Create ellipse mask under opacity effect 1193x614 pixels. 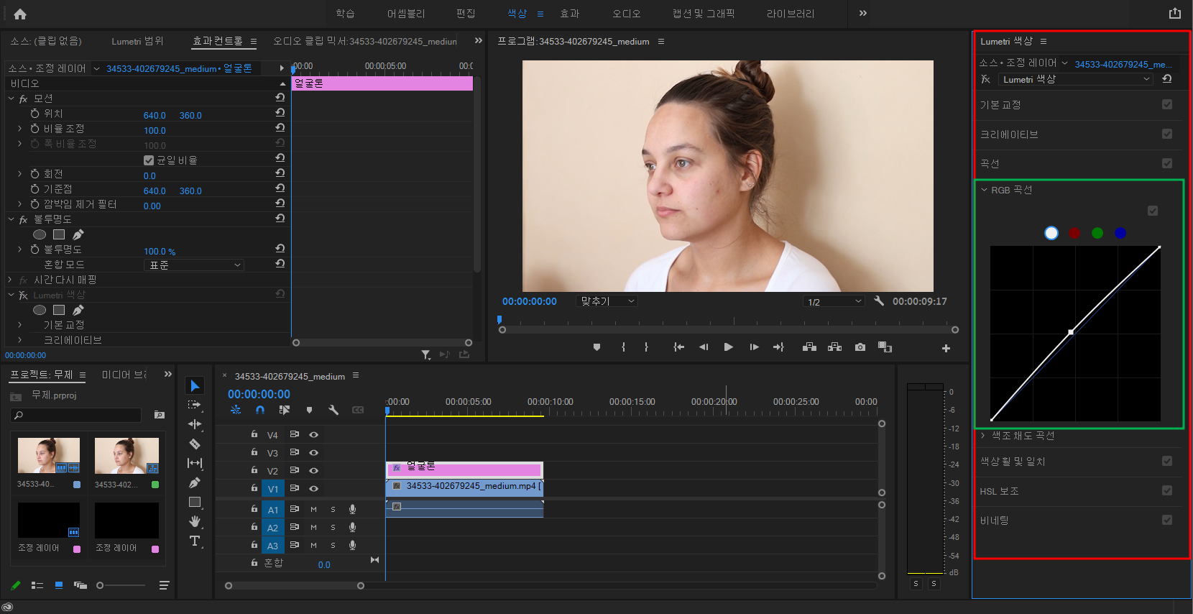[40, 234]
